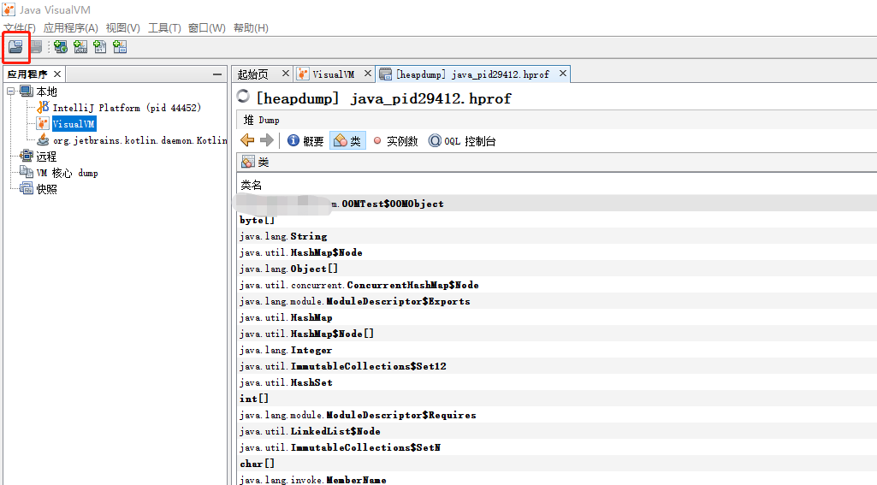Select VM 核心 dump tree node
This screenshot has width=877, height=485.
click(x=67, y=173)
